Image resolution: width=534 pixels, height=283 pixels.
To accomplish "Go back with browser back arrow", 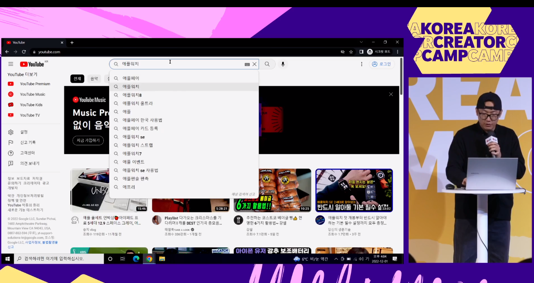I will 7,52.
